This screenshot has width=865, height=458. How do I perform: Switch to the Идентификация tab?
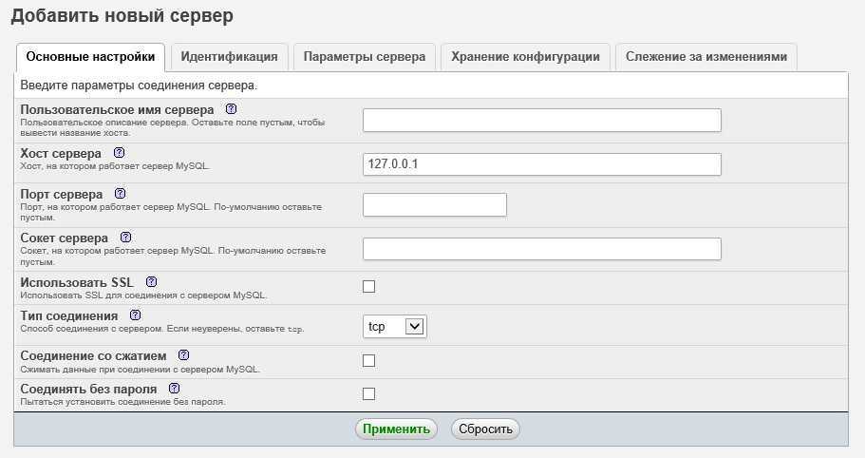[229, 56]
